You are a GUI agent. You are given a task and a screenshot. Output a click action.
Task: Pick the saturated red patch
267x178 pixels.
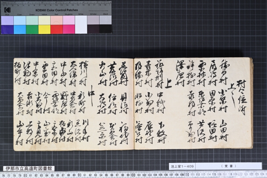click(56, 29)
